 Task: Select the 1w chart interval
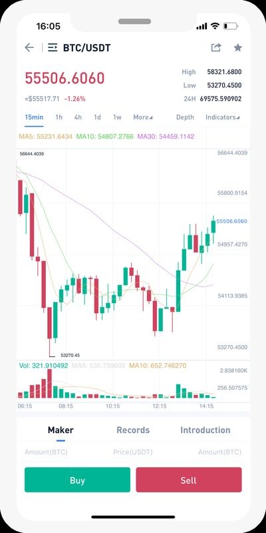pos(117,117)
